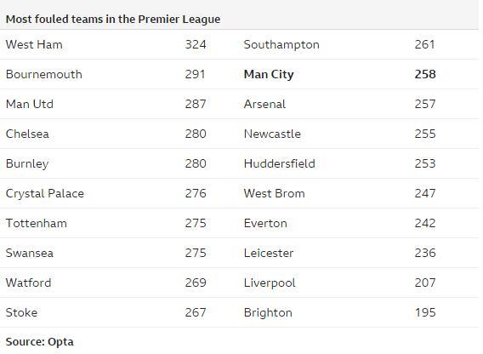The width and height of the screenshot is (483, 354).
Task: Select the Watford row label
Action: (29, 283)
